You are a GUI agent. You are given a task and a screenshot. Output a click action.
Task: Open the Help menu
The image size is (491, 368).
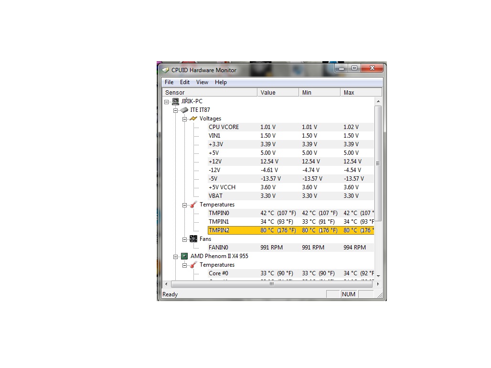(x=221, y=82)
